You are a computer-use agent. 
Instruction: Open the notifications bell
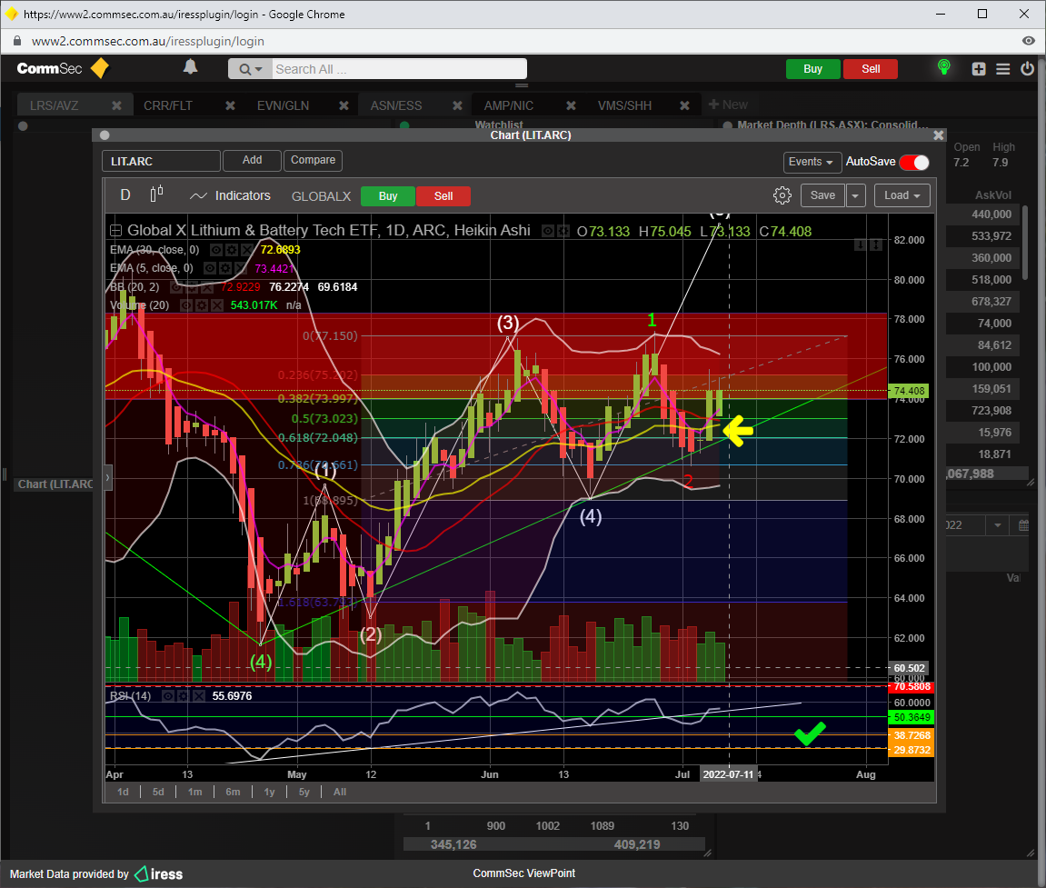coord(190,66)
